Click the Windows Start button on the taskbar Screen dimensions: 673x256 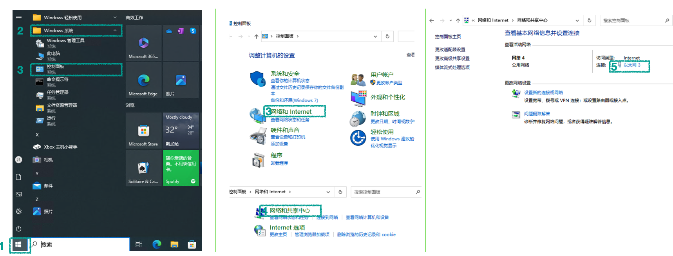(18, 245)
